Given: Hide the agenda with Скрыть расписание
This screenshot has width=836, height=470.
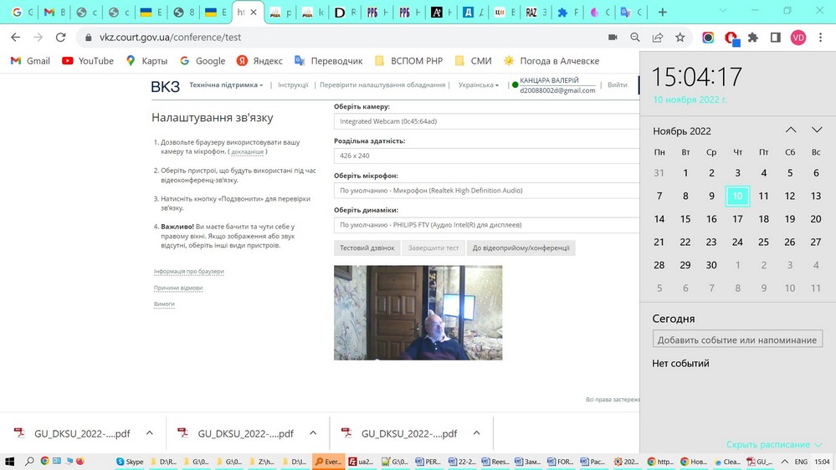Looking at the screenshot, I should pos(773,444).
